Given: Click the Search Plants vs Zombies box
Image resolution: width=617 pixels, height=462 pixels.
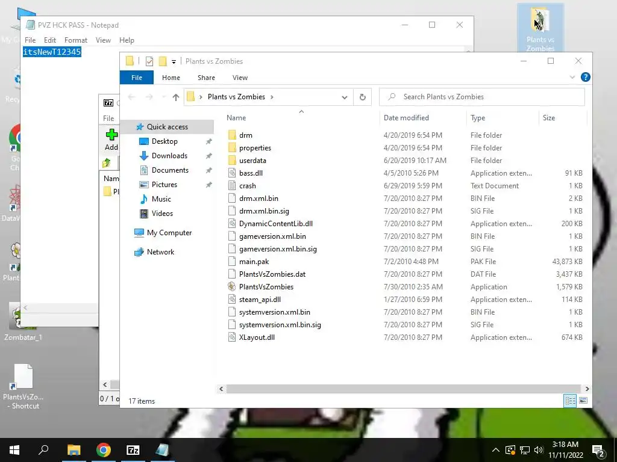Looking at the screenshot, I should 481,97.
